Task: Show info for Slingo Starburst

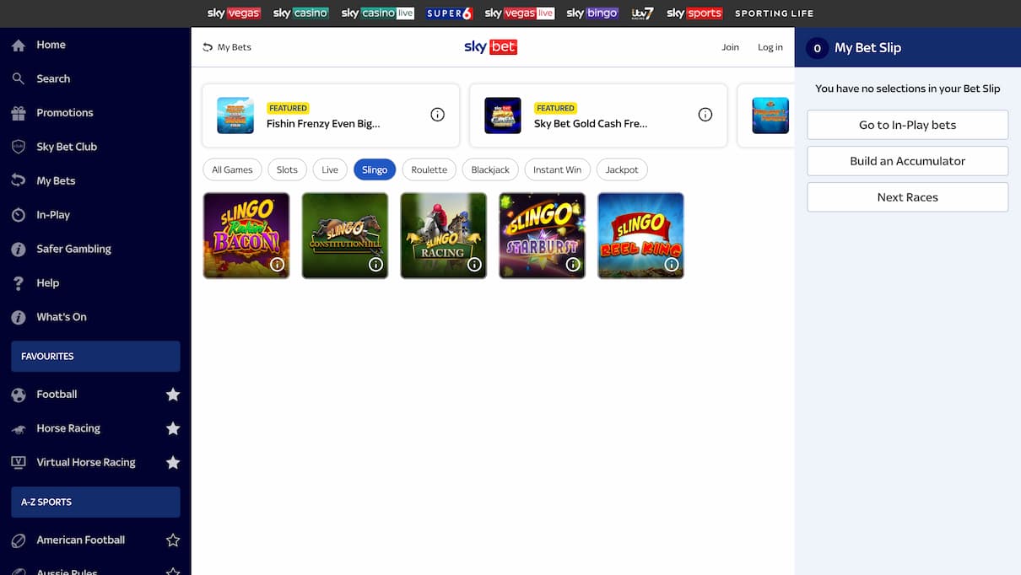Action: pyautogui.click(x=573, y=265)
